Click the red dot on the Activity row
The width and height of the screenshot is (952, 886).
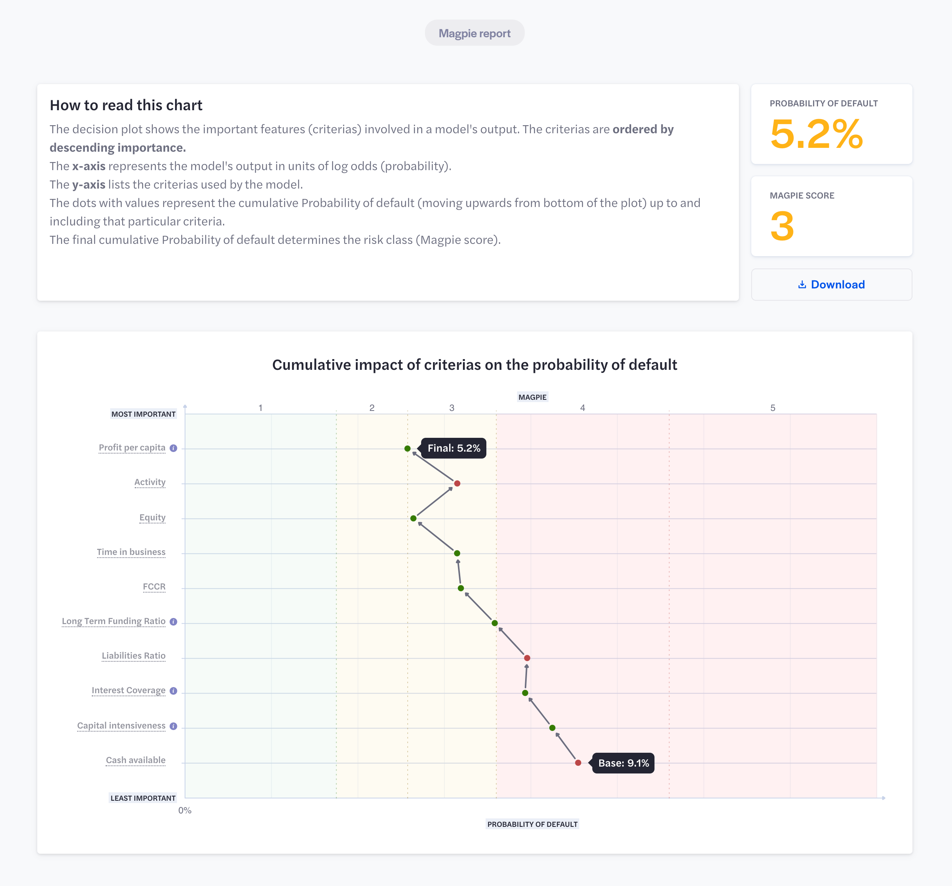tap(457, 484)
